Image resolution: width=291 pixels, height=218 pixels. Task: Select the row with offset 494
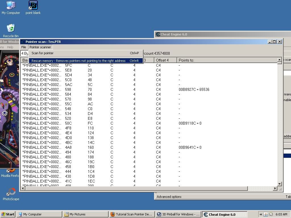149,152
